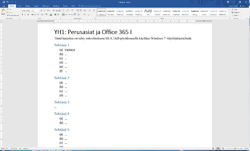Increase font size with grow font icon
This screenshot has height=151, width=250.
(42, 10)
